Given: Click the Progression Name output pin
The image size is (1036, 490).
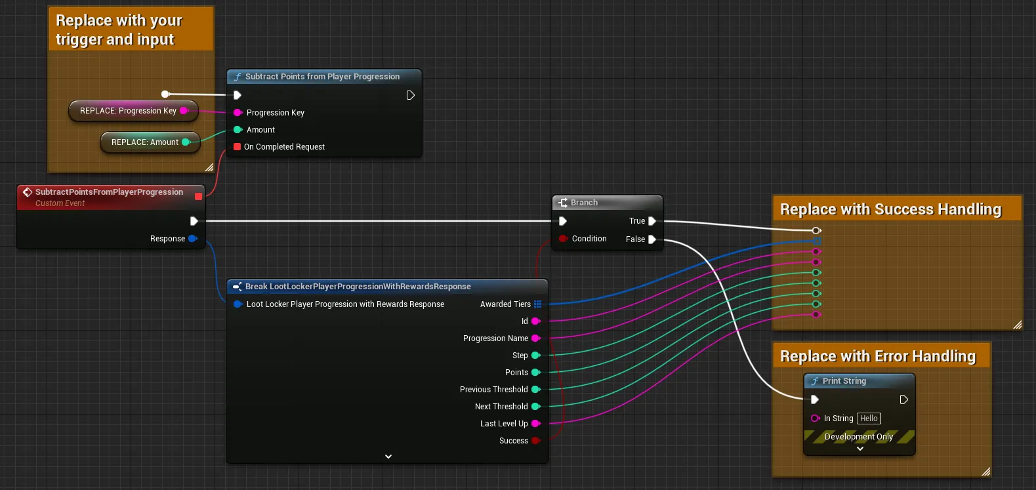Looking at the screenshot, I should [536, 338].
